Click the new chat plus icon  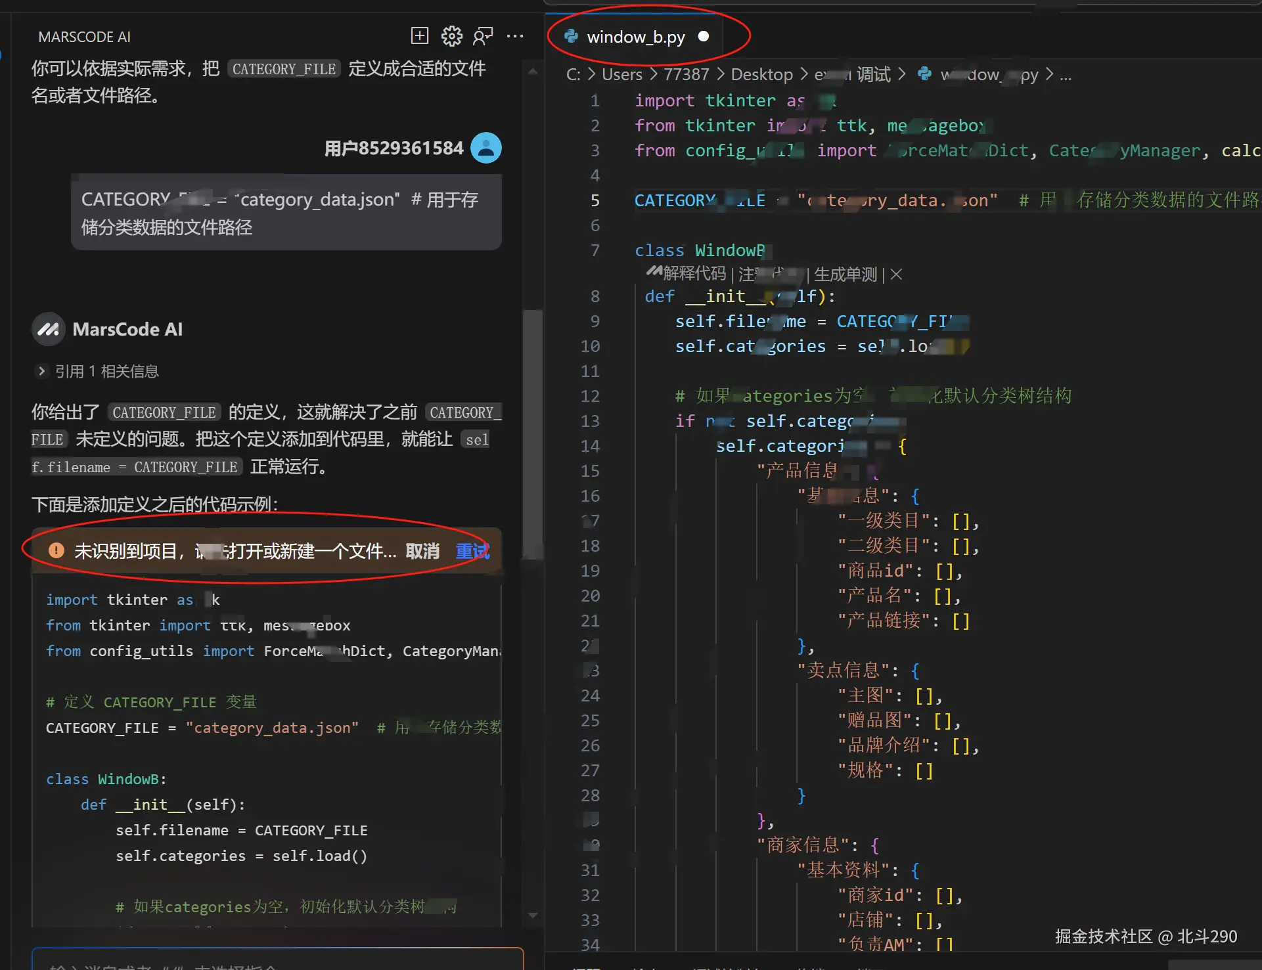(x=419, y=36)
